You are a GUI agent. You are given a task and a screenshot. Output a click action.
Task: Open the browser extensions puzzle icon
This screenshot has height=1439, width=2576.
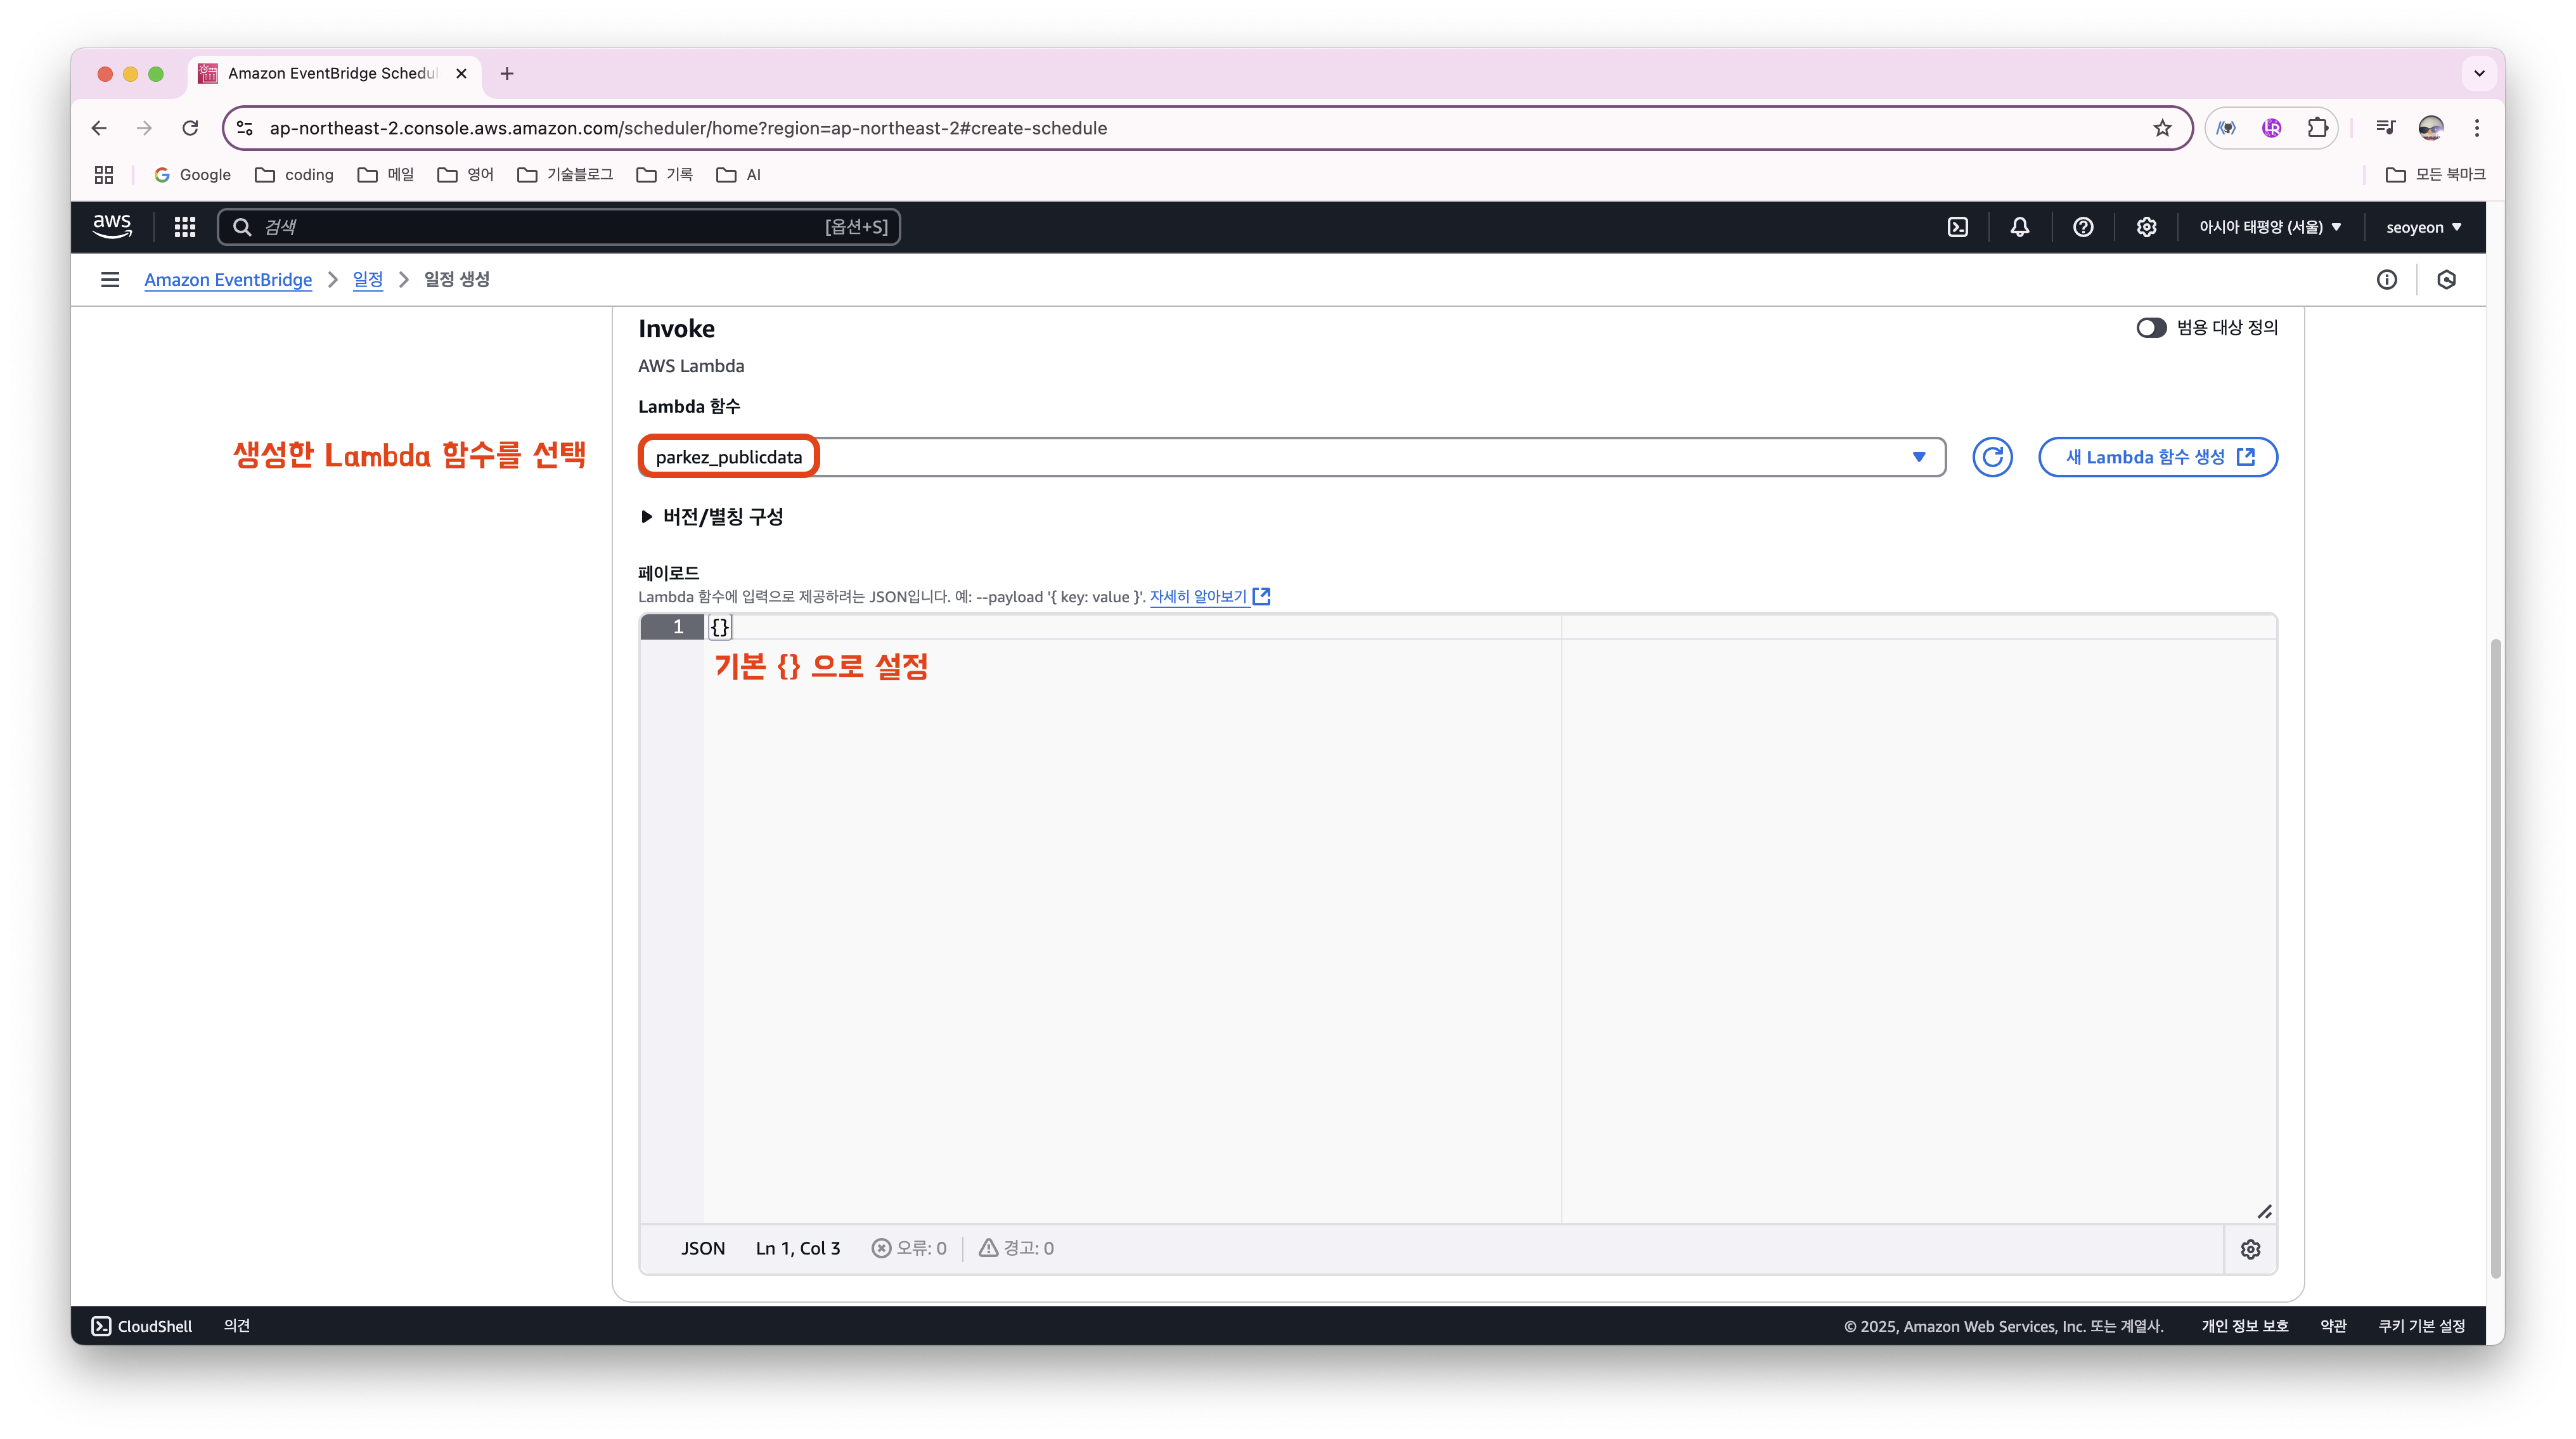point(2318,128)
